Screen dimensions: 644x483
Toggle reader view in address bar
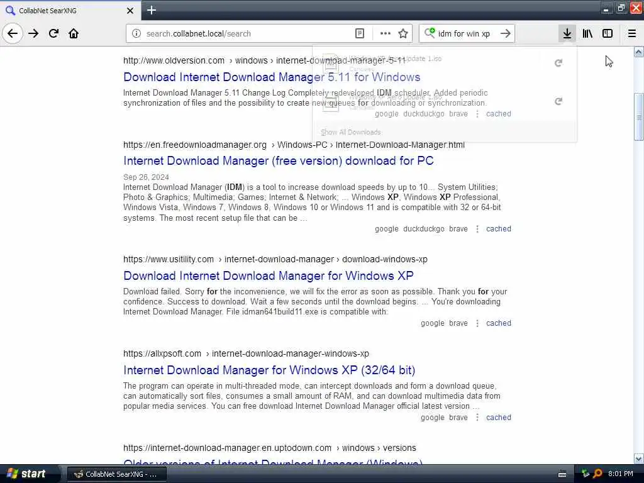pos(360,34)
